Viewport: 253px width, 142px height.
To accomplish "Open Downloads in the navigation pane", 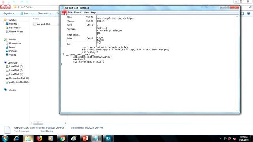I will click(13, 28).
